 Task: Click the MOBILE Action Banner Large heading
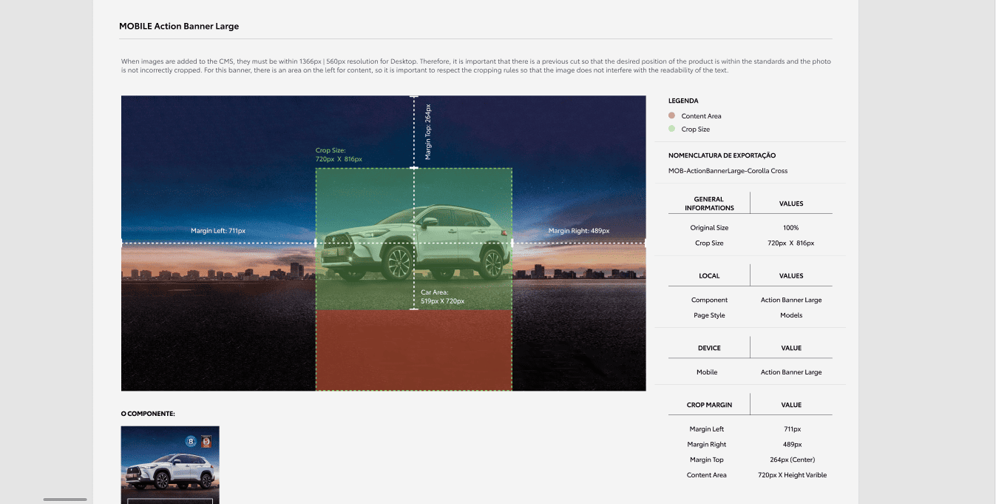tap(179, 26)
